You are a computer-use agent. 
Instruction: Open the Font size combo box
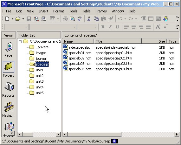87,27
